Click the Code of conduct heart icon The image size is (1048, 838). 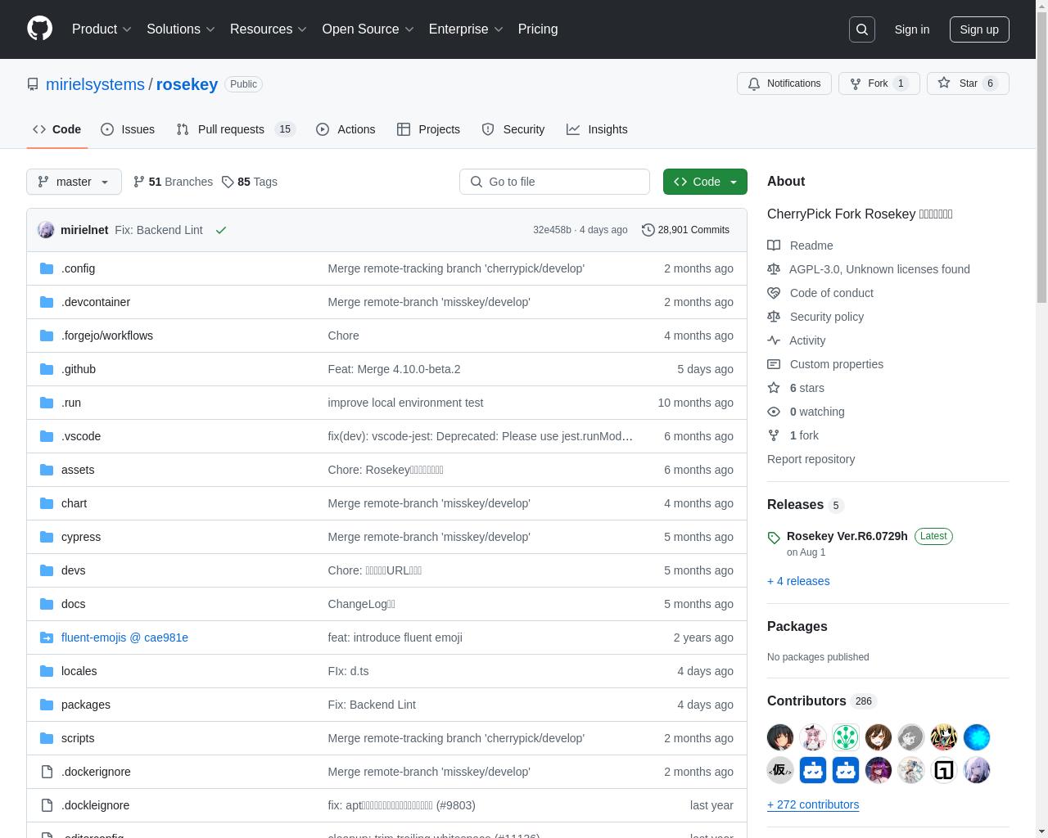774,293
